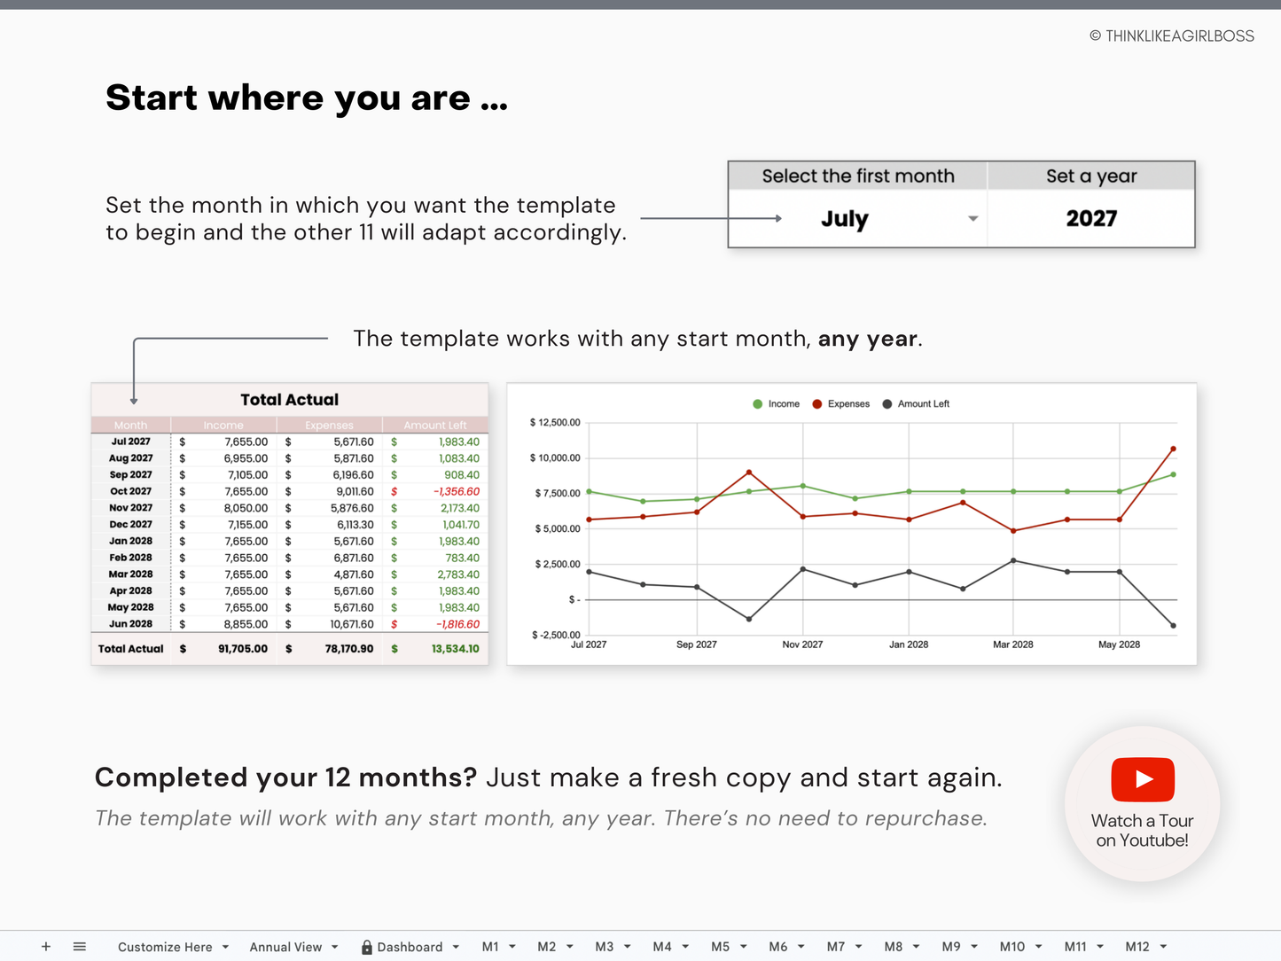The width and height of the screenshot is (1281, 961).
Task: Toggle the Income series in the chart legend
Action: click(777, 403)
